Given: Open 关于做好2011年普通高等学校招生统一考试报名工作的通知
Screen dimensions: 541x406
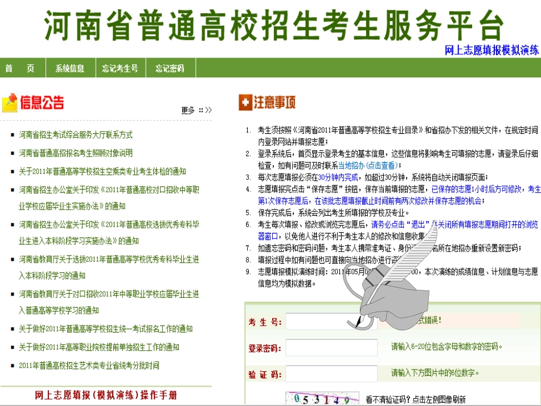Looking at the screenshot, I should click(x=105, y=329).
